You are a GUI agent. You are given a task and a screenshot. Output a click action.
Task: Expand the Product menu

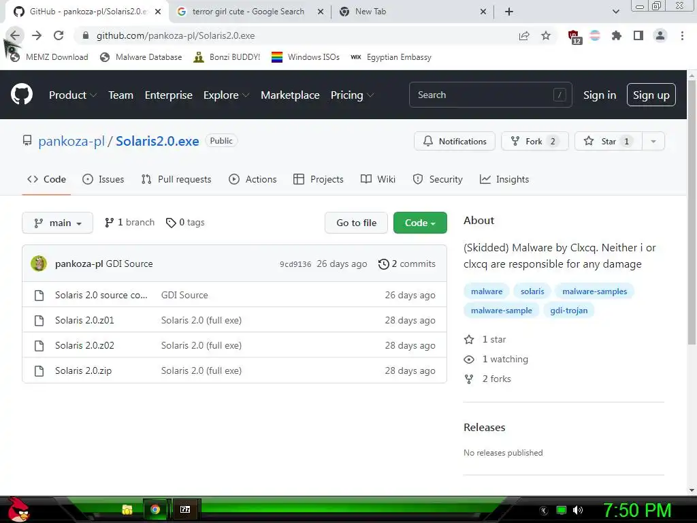72,95
